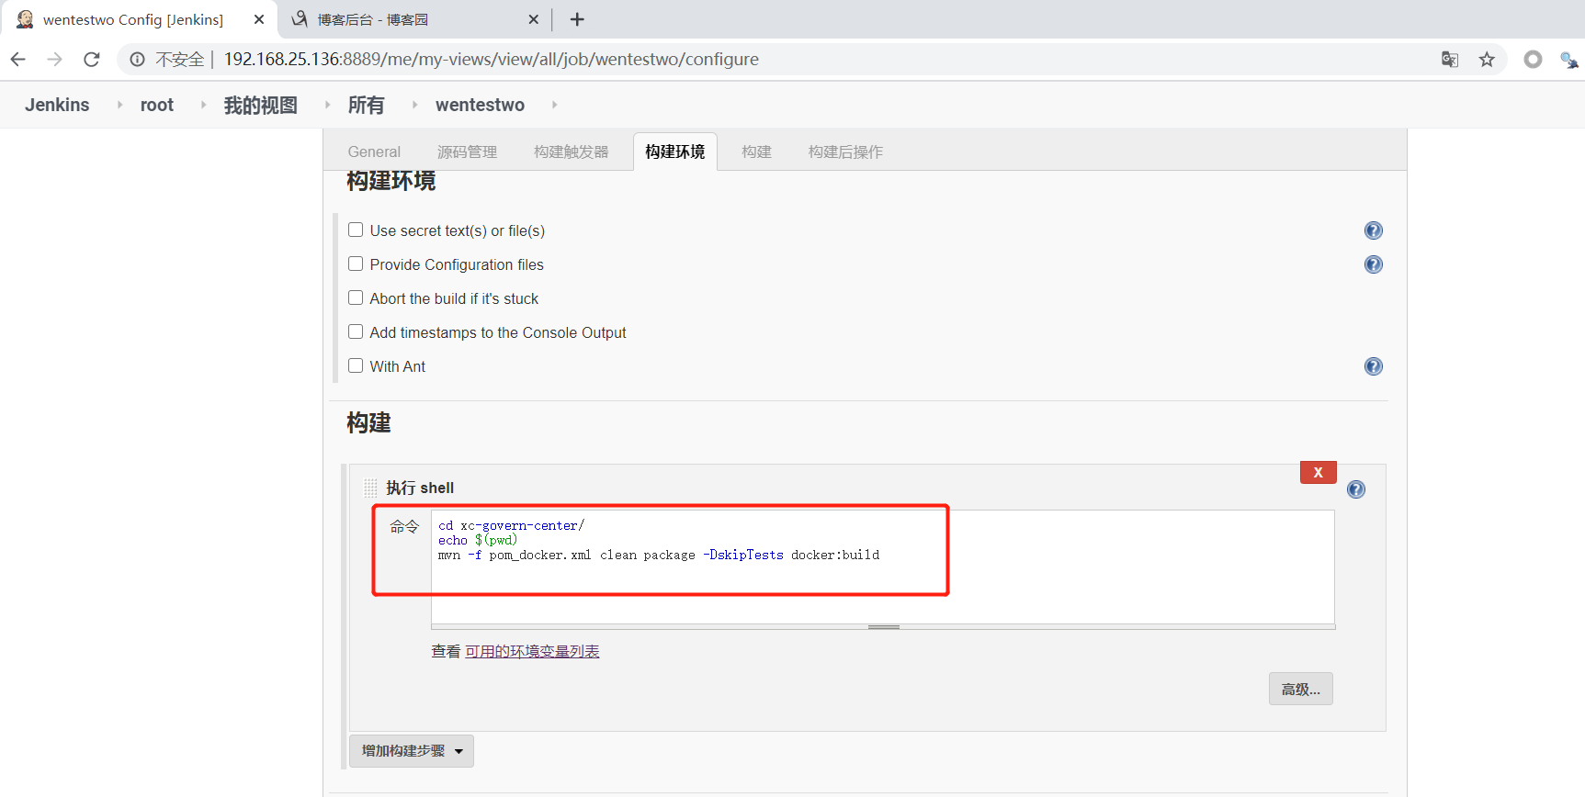The height and width of the screenshot is (797, 1585).
Task: Switch to the General tab
Action: tap(374, 152)
